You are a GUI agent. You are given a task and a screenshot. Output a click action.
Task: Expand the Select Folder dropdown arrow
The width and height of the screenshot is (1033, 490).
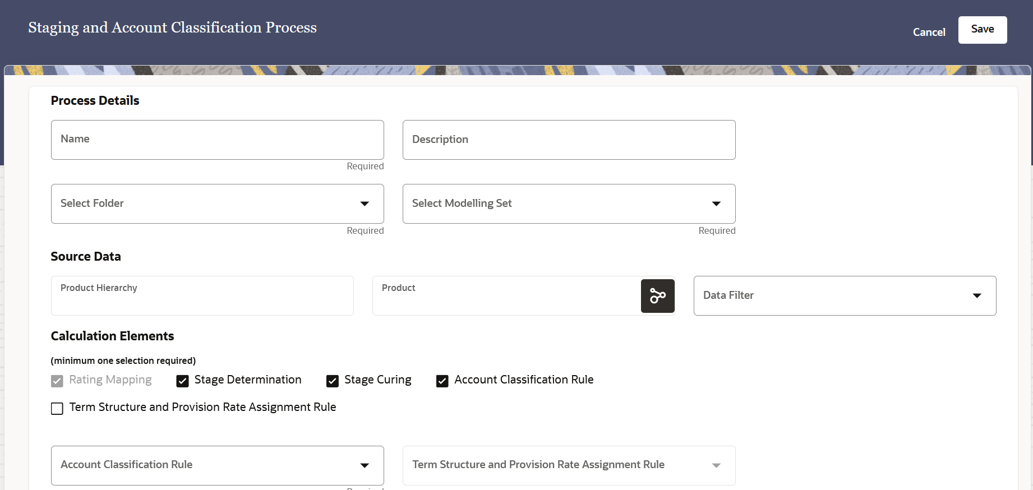click(365, 204)
